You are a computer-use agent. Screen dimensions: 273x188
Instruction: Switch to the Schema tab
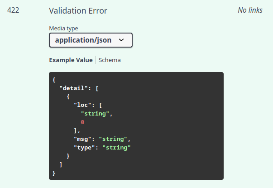point(110,60)
